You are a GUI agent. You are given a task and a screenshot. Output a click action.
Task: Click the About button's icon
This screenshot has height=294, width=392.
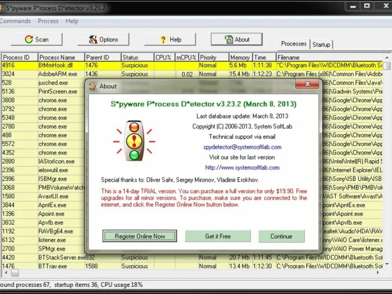pos(228,39)
